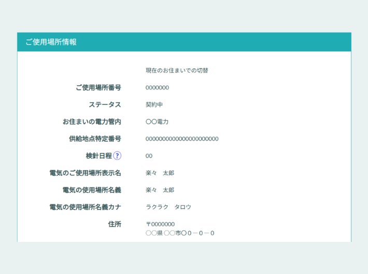Select 楽々 太郎 in the 表示名 row

click(160, 173)
